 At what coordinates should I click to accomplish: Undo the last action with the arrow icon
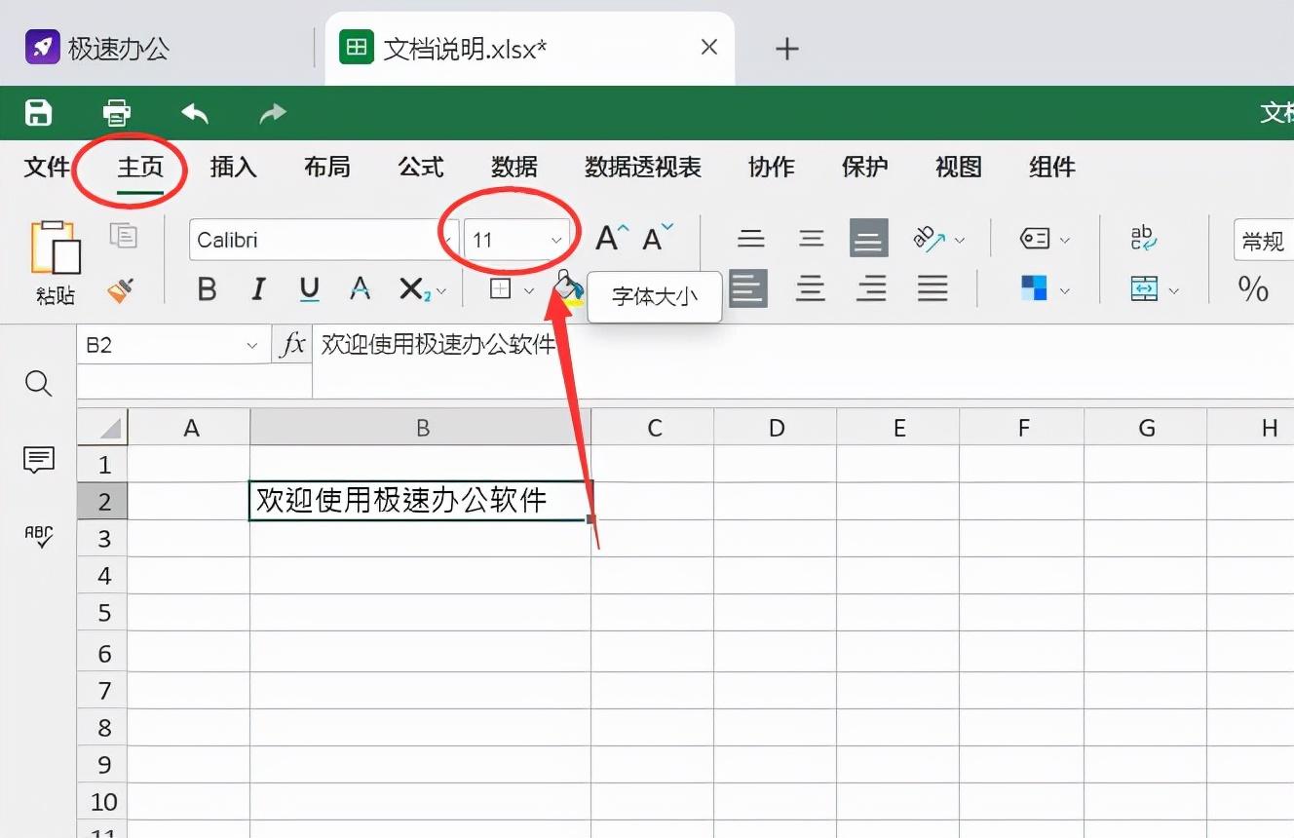click(x=195, y=113)
